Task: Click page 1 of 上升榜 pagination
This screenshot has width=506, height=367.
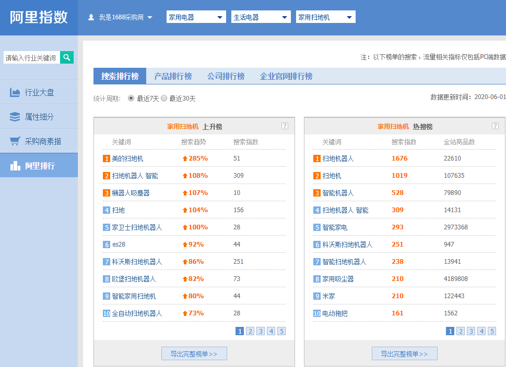Action: point(240,331)
